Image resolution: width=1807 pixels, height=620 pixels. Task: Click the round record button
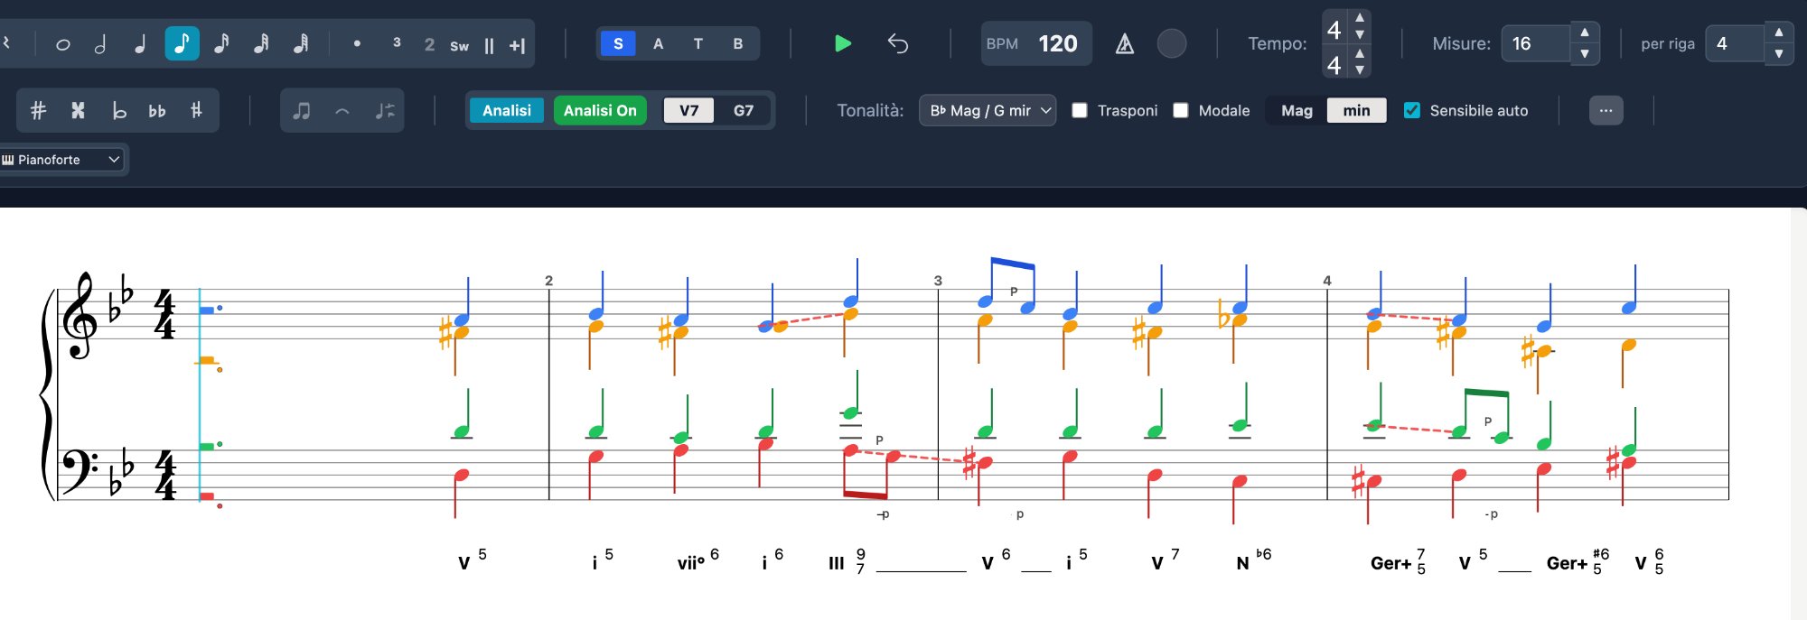click(1172, 43)
